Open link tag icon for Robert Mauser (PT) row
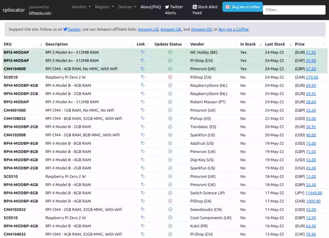Image resolution: width=329 pixels, height=238 pixels. point(143,102)
